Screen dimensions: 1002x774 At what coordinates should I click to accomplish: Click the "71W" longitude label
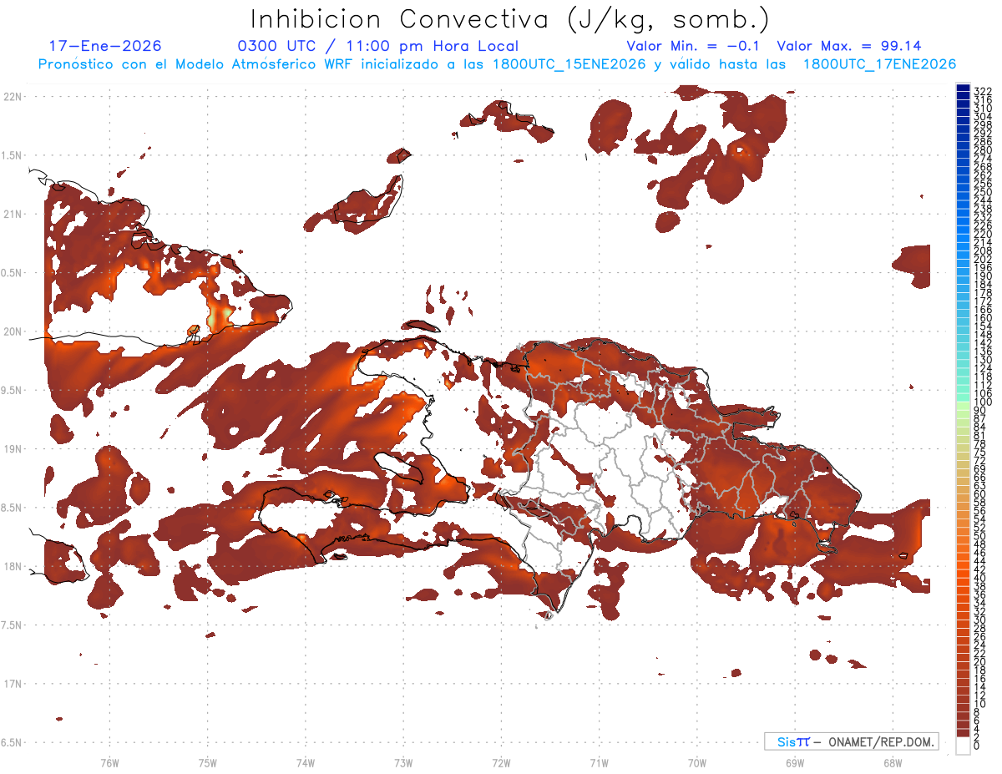point(599,762)
